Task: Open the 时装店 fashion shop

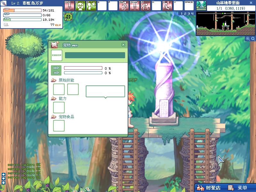Action: tap(209, 188)
